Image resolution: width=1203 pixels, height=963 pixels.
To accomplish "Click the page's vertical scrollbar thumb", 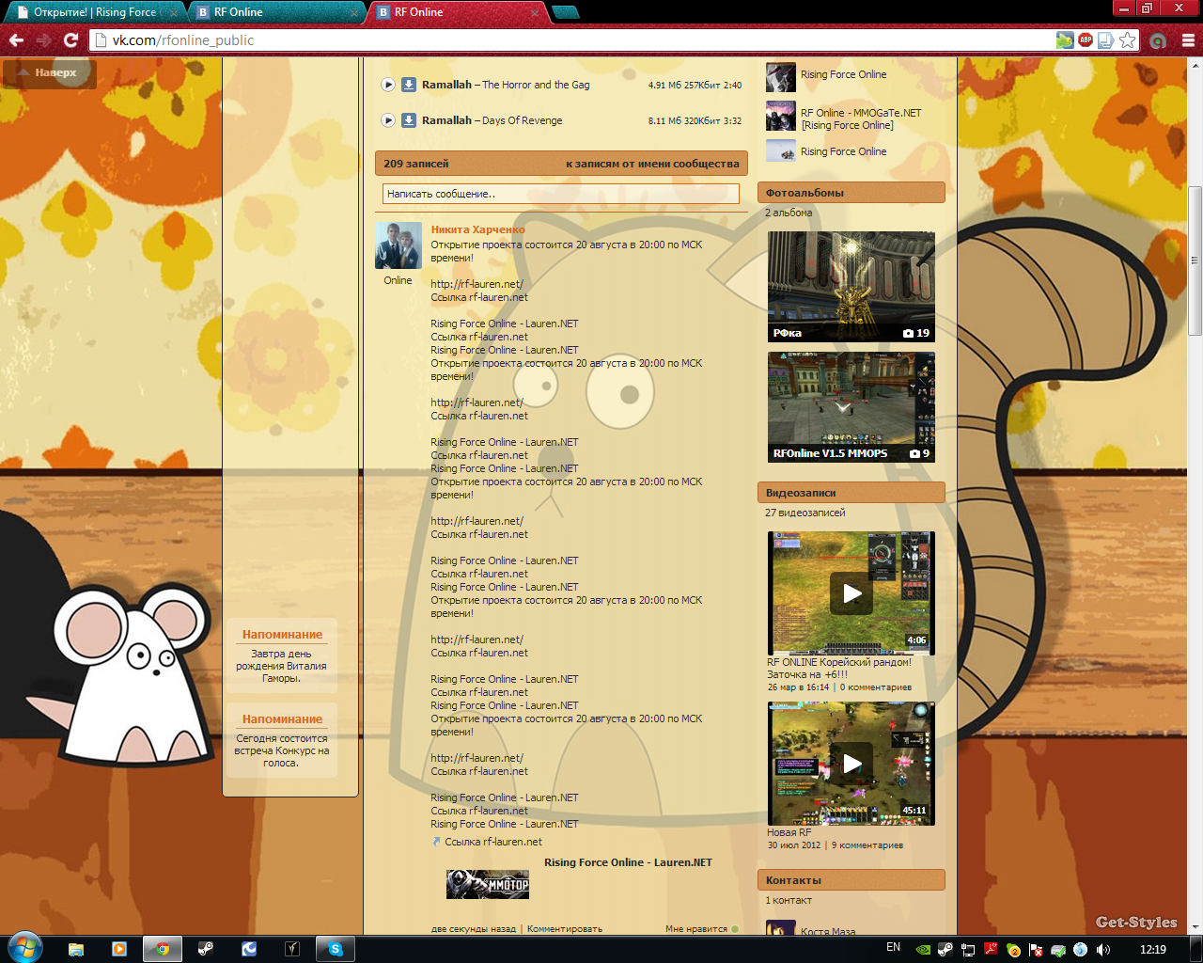I will [x=1195, y=260].
